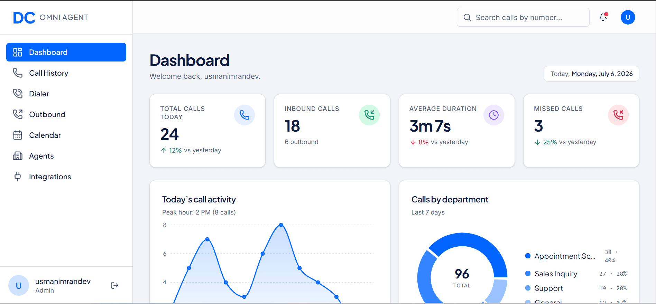
Task: Click the logout icon beside usmanimrandev
Action: coord(115,285)
